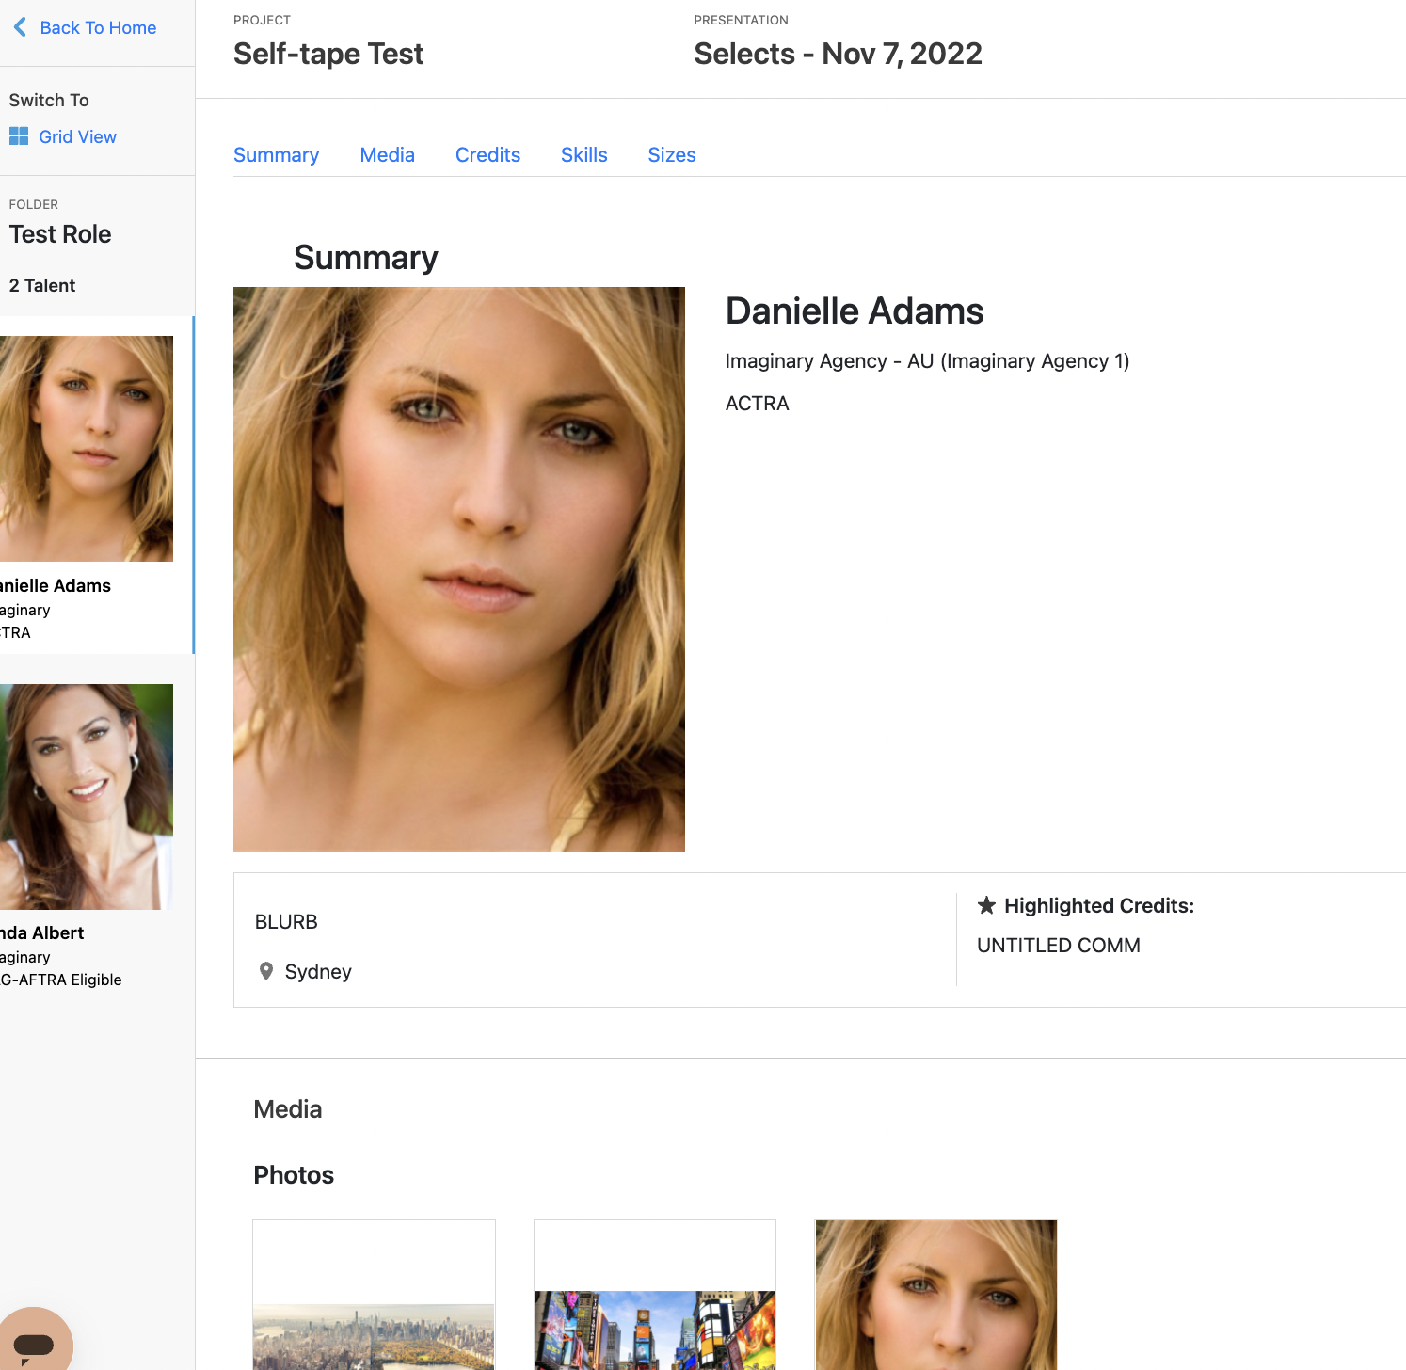Screen dimensions: 1406x1370
Task: Click the Danielle Adams name heading
Action: pyautogui.click(x=855, y=311)
